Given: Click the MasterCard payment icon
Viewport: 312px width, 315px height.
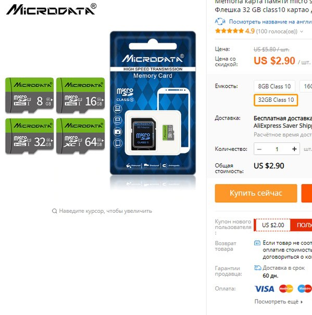Looking at the screenshot, I should coord(286,289).
